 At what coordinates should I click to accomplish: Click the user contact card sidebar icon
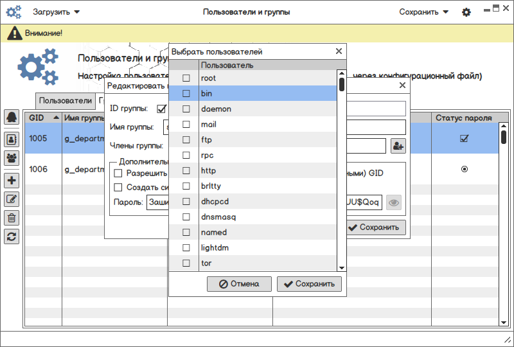point(12,138)
